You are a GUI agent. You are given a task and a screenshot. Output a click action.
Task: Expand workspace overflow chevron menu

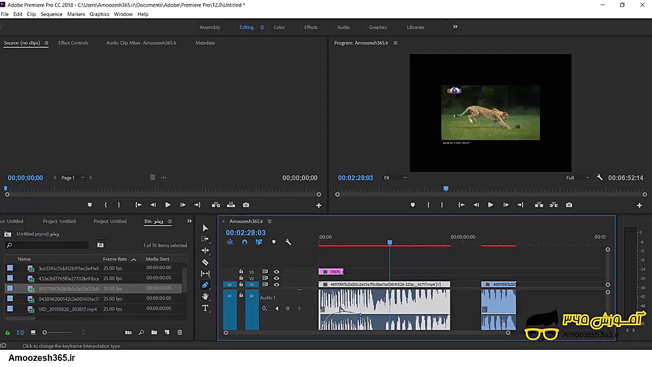(455, 27)
